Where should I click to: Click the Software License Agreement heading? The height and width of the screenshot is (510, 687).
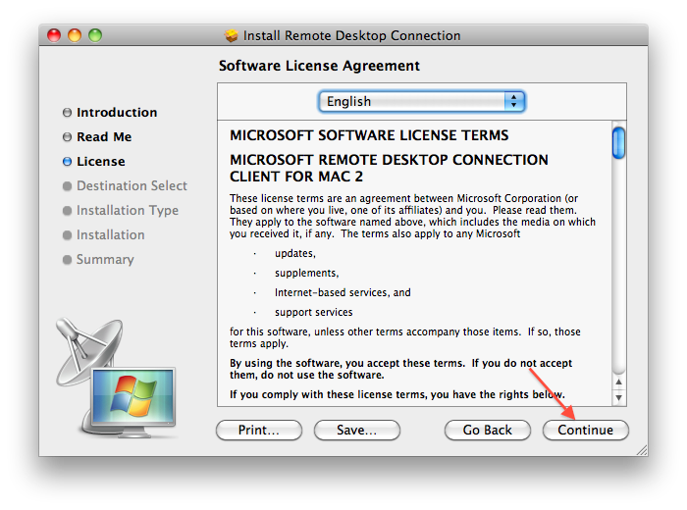(x=319, y=66)
